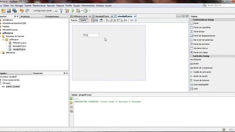This screenshot has height=132, width=235.
Task: Click the Clean and Build icon
Action: [67, 11]
